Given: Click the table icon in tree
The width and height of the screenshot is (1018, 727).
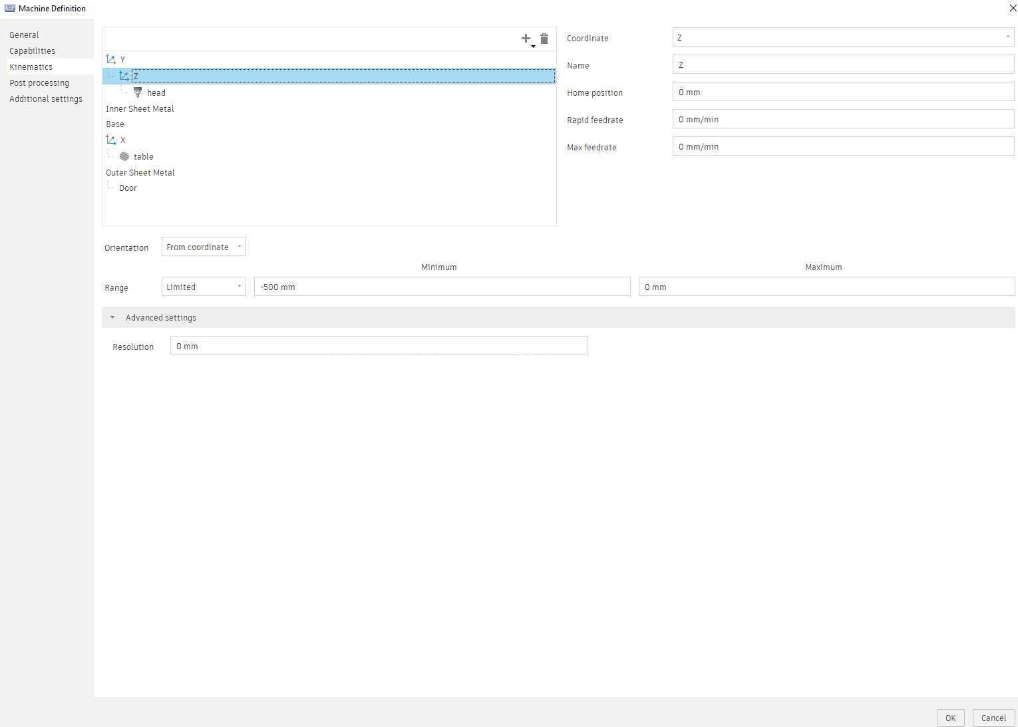Looking at the screenshot, I should pyautogui.click(x=124, y=156).
